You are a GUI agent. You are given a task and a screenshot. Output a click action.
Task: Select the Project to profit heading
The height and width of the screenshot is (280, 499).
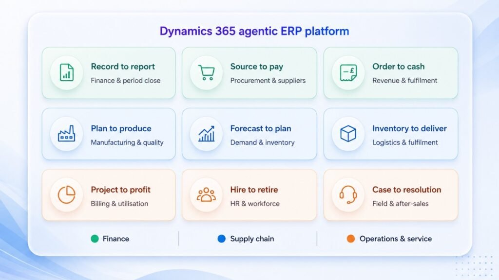pyautogui.click(x=121, y=190)
